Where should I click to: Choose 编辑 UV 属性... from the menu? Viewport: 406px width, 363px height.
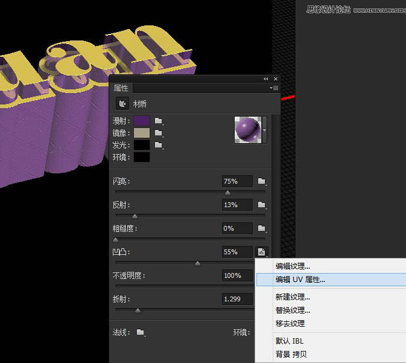(x=331, y=280)
